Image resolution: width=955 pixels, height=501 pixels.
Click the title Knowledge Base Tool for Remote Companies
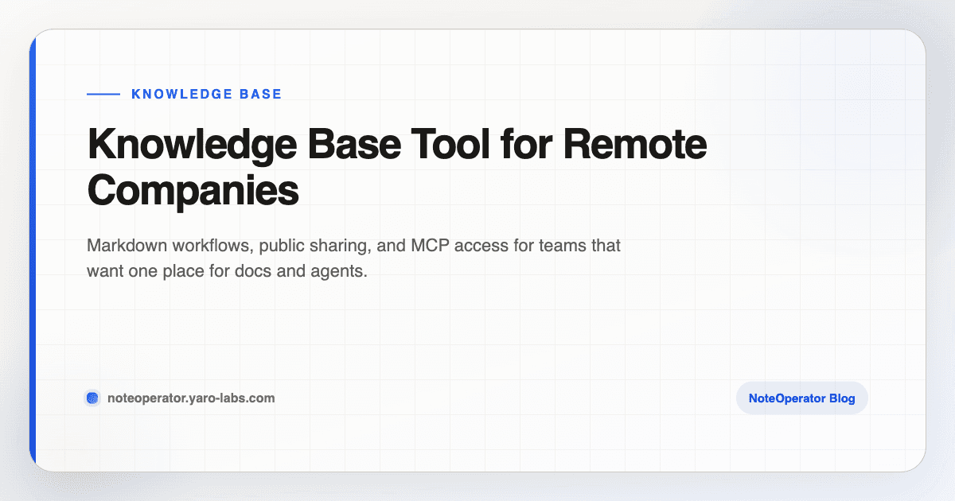pyautogui.click(x=396, y=167)
